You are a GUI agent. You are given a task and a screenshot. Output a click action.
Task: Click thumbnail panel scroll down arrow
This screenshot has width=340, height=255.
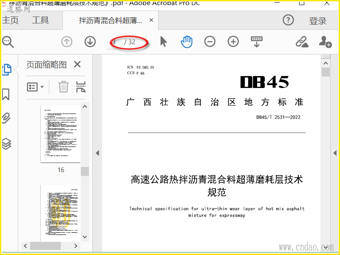pyautogui.click(x=85, y=237)
